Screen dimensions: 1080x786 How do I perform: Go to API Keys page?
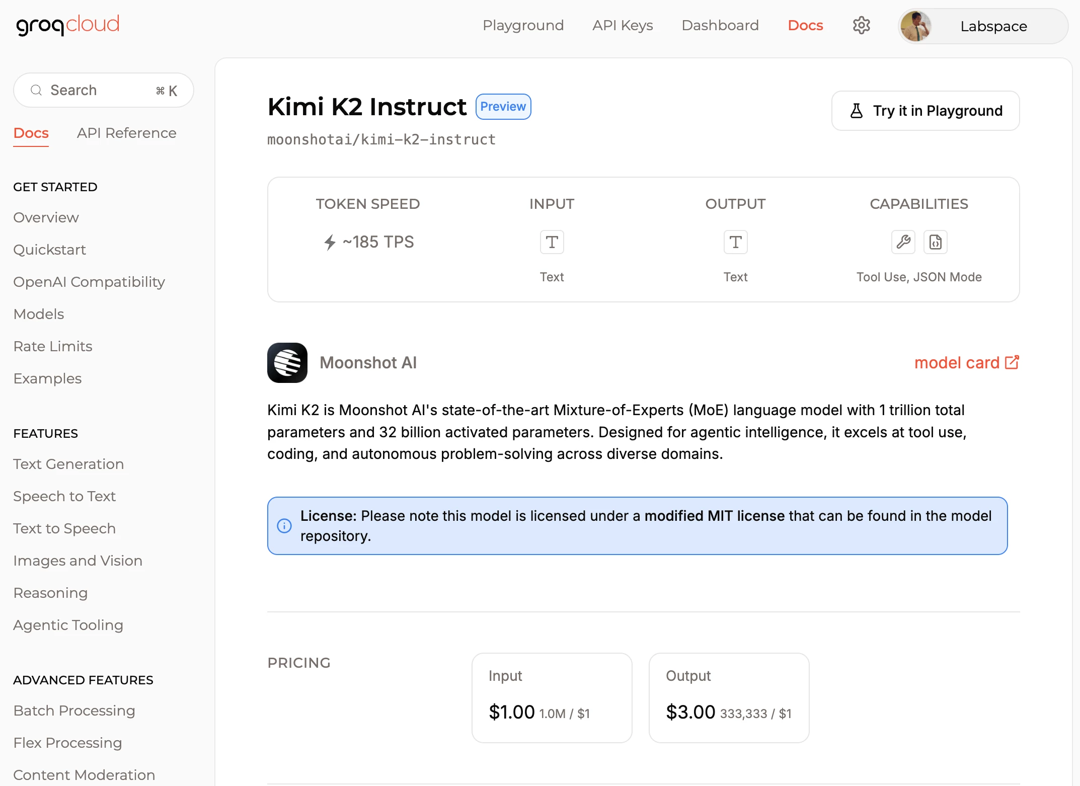click(623, 25)
